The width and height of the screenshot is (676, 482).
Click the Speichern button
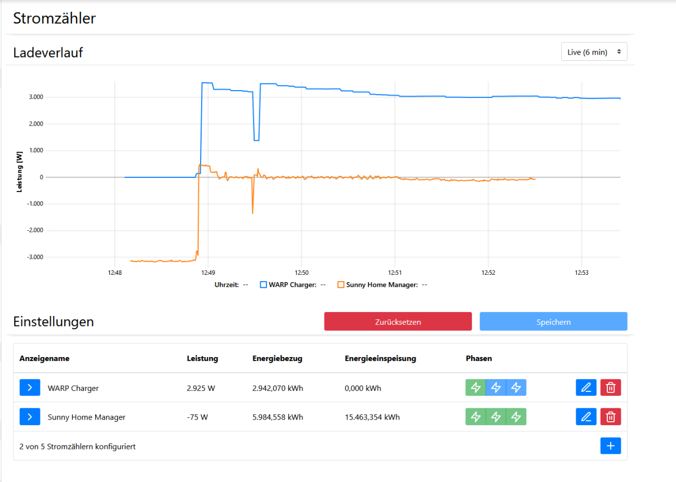pos(553,322)
